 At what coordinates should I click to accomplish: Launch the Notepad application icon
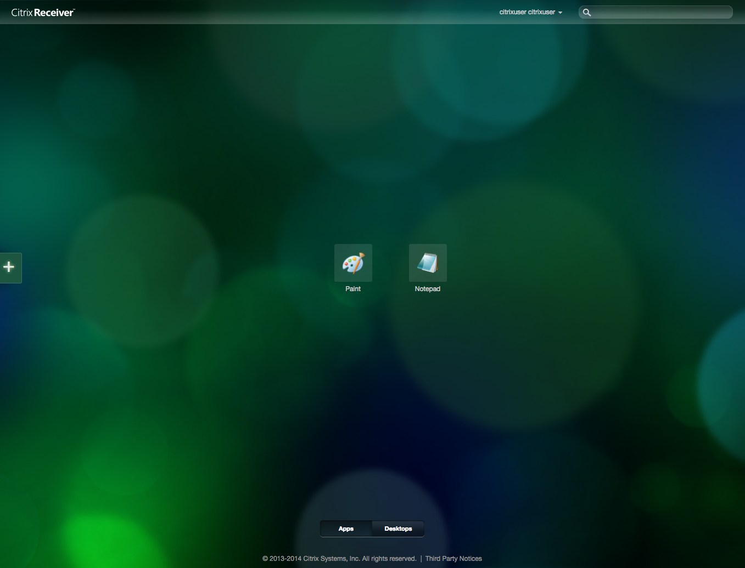[428, 263]
